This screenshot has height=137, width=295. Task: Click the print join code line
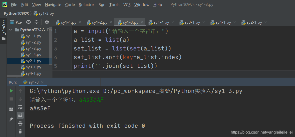click(115, 66)
